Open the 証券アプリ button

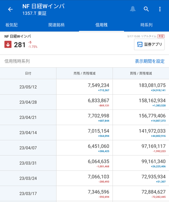(x=149, y=44)
